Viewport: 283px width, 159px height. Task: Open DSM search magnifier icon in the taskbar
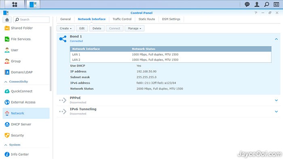point(266,4)
